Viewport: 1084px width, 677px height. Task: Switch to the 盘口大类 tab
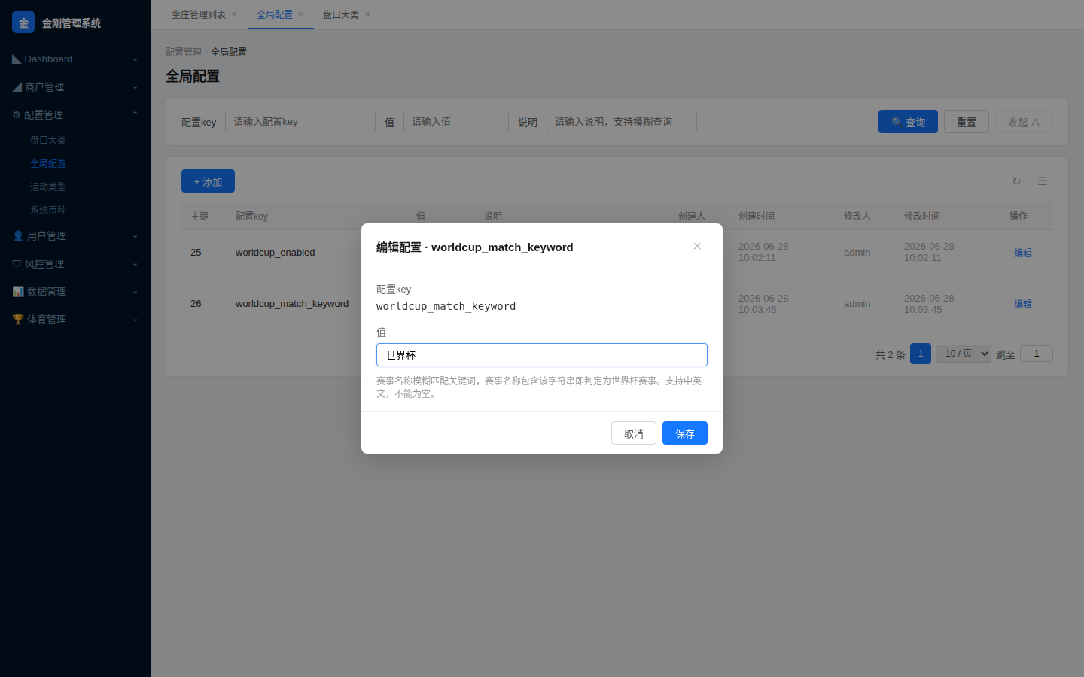point(341,14)
